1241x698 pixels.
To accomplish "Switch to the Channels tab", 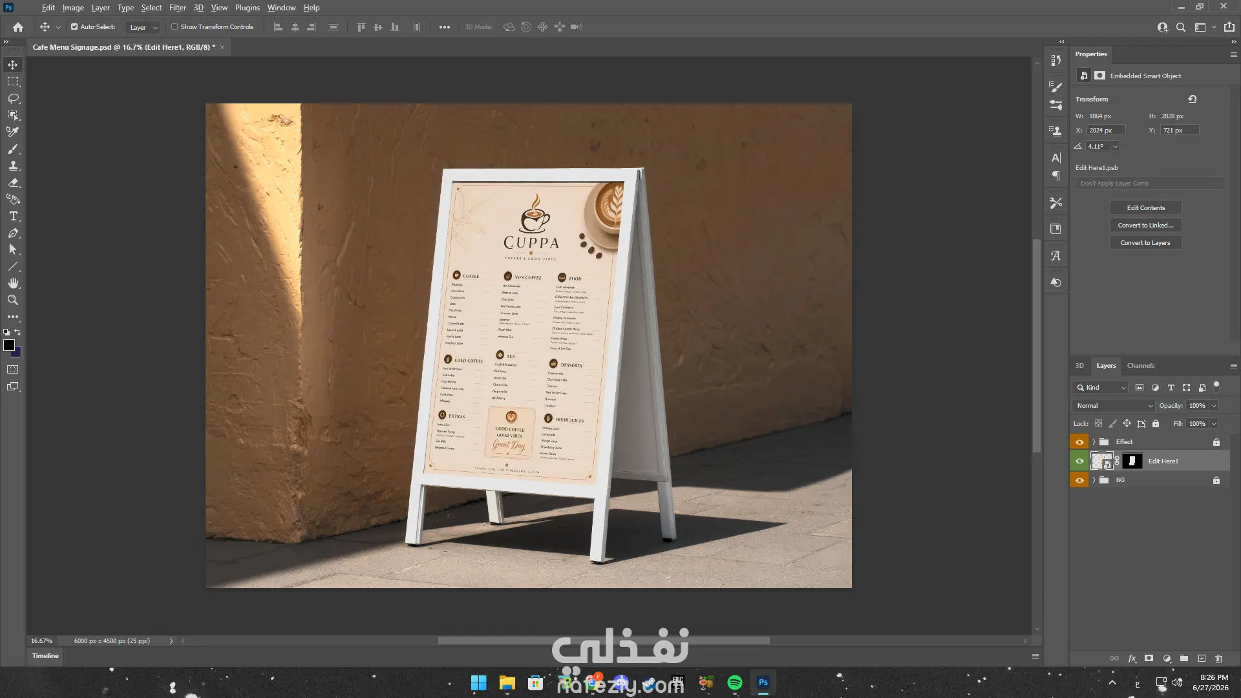I will [x=1141, y=366].
